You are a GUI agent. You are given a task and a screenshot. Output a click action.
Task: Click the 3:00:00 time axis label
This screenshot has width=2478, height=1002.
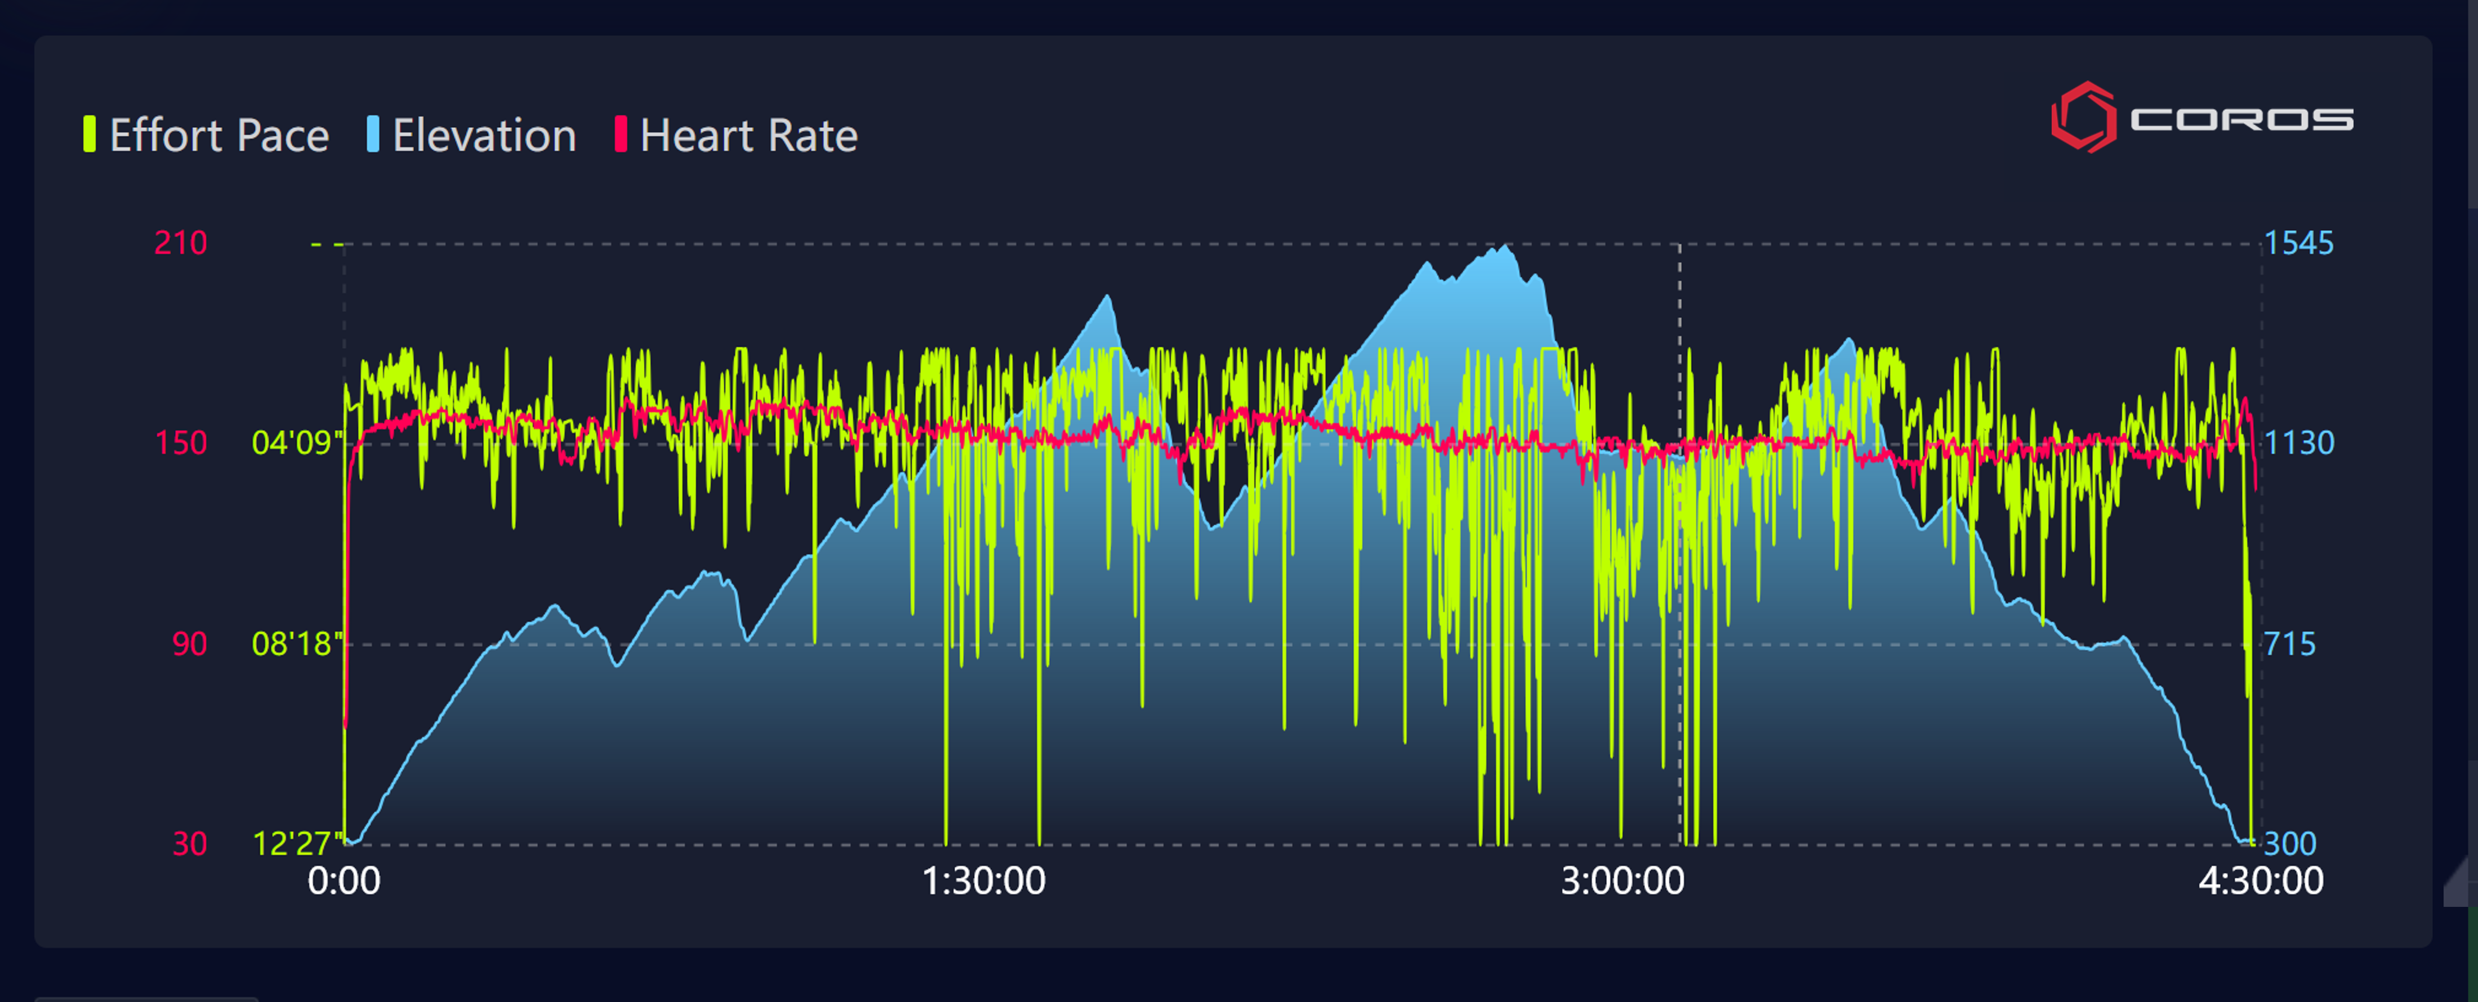point(1622,881)
